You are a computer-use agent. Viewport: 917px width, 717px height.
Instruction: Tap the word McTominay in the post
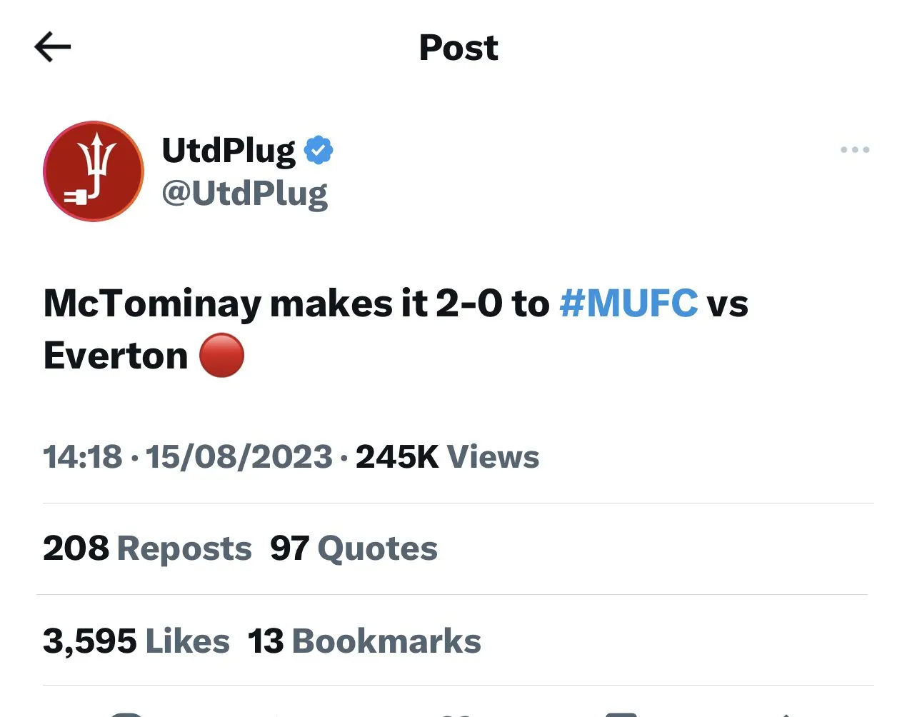click(x=152, y=304)
